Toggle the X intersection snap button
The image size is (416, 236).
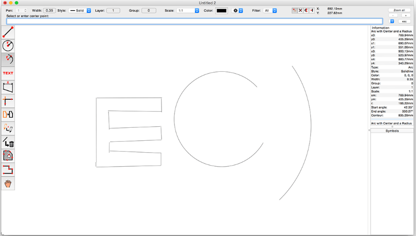(x=300, y=10)
